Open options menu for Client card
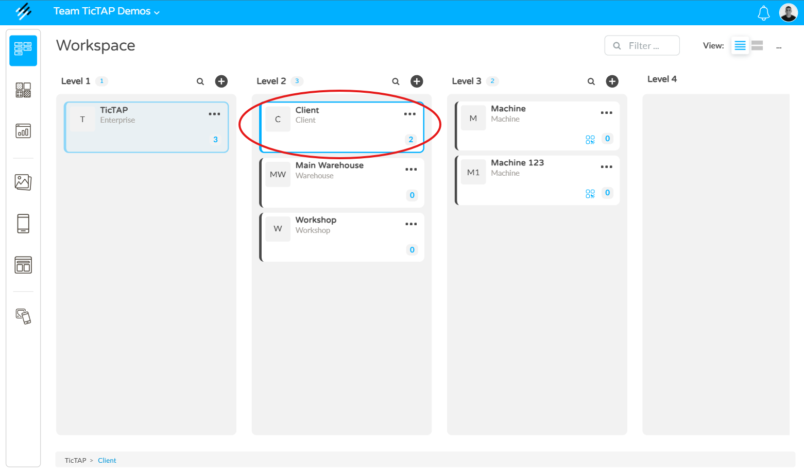This screenshot has width=804, height=471. (x=410, y=114)
